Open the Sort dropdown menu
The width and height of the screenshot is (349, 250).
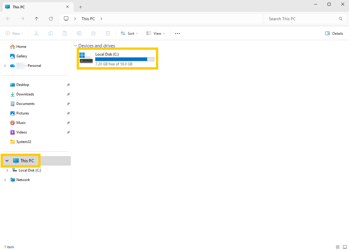click(129, 33)
